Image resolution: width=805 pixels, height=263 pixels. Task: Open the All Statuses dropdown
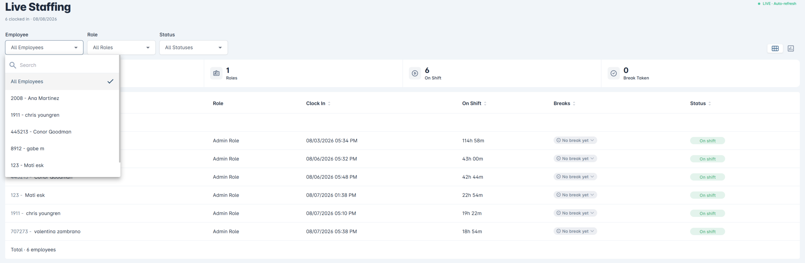pos(193,47)
